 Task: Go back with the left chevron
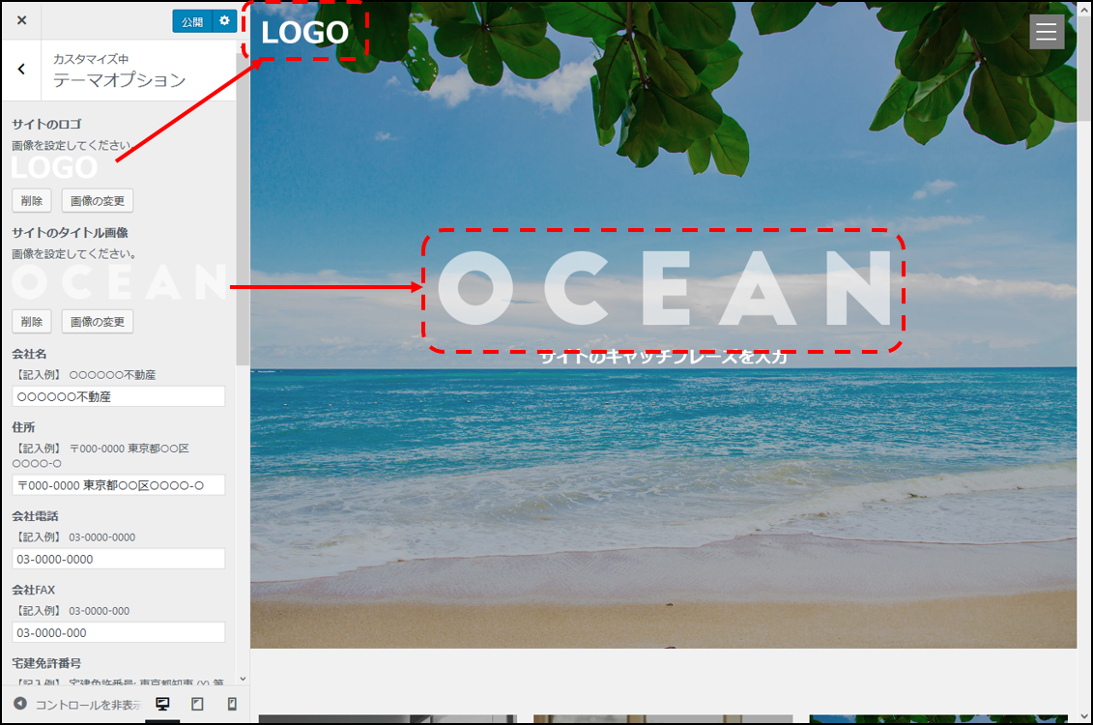click(21, 69)
